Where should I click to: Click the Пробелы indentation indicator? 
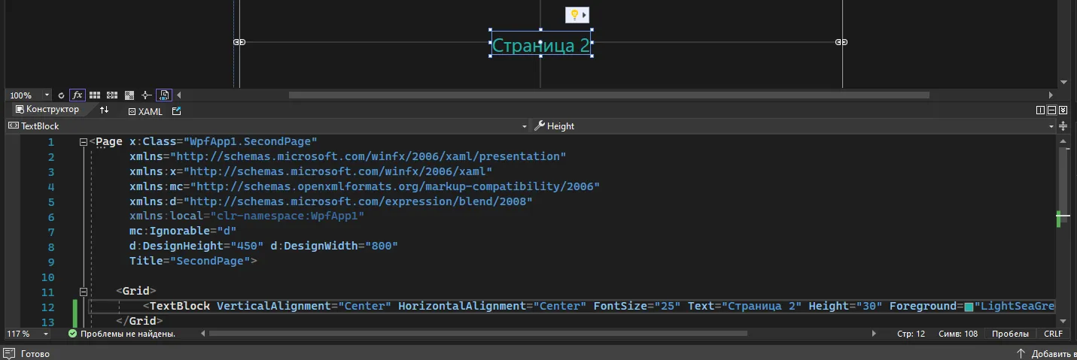(x=1009, y=333)
